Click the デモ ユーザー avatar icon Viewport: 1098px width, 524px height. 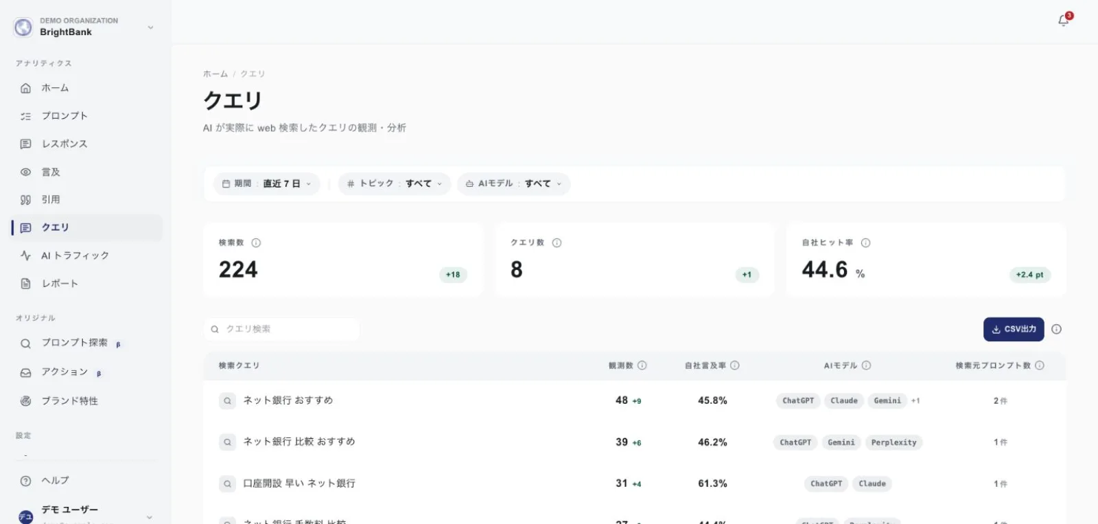26,516
